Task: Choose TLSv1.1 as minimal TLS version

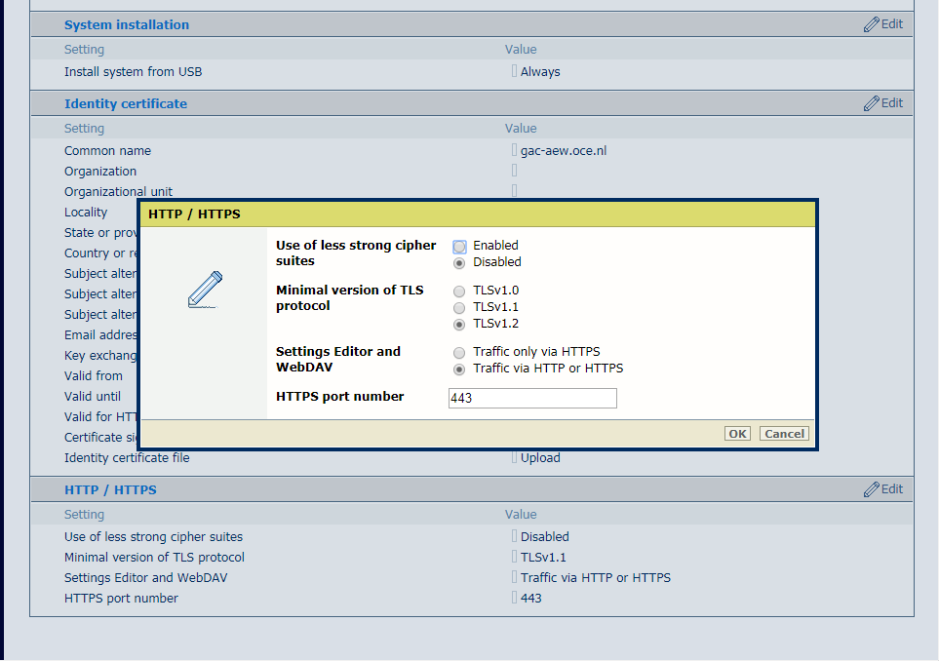Action: [459, 308]
